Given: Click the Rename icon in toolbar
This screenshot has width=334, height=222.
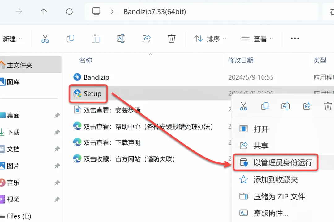Looking at the screenshot, I should 121,39.
